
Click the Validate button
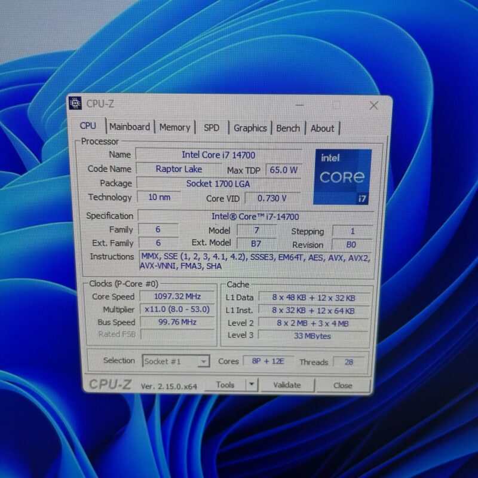287,385
